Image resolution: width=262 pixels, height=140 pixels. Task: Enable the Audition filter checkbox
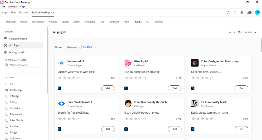(7, 126)
